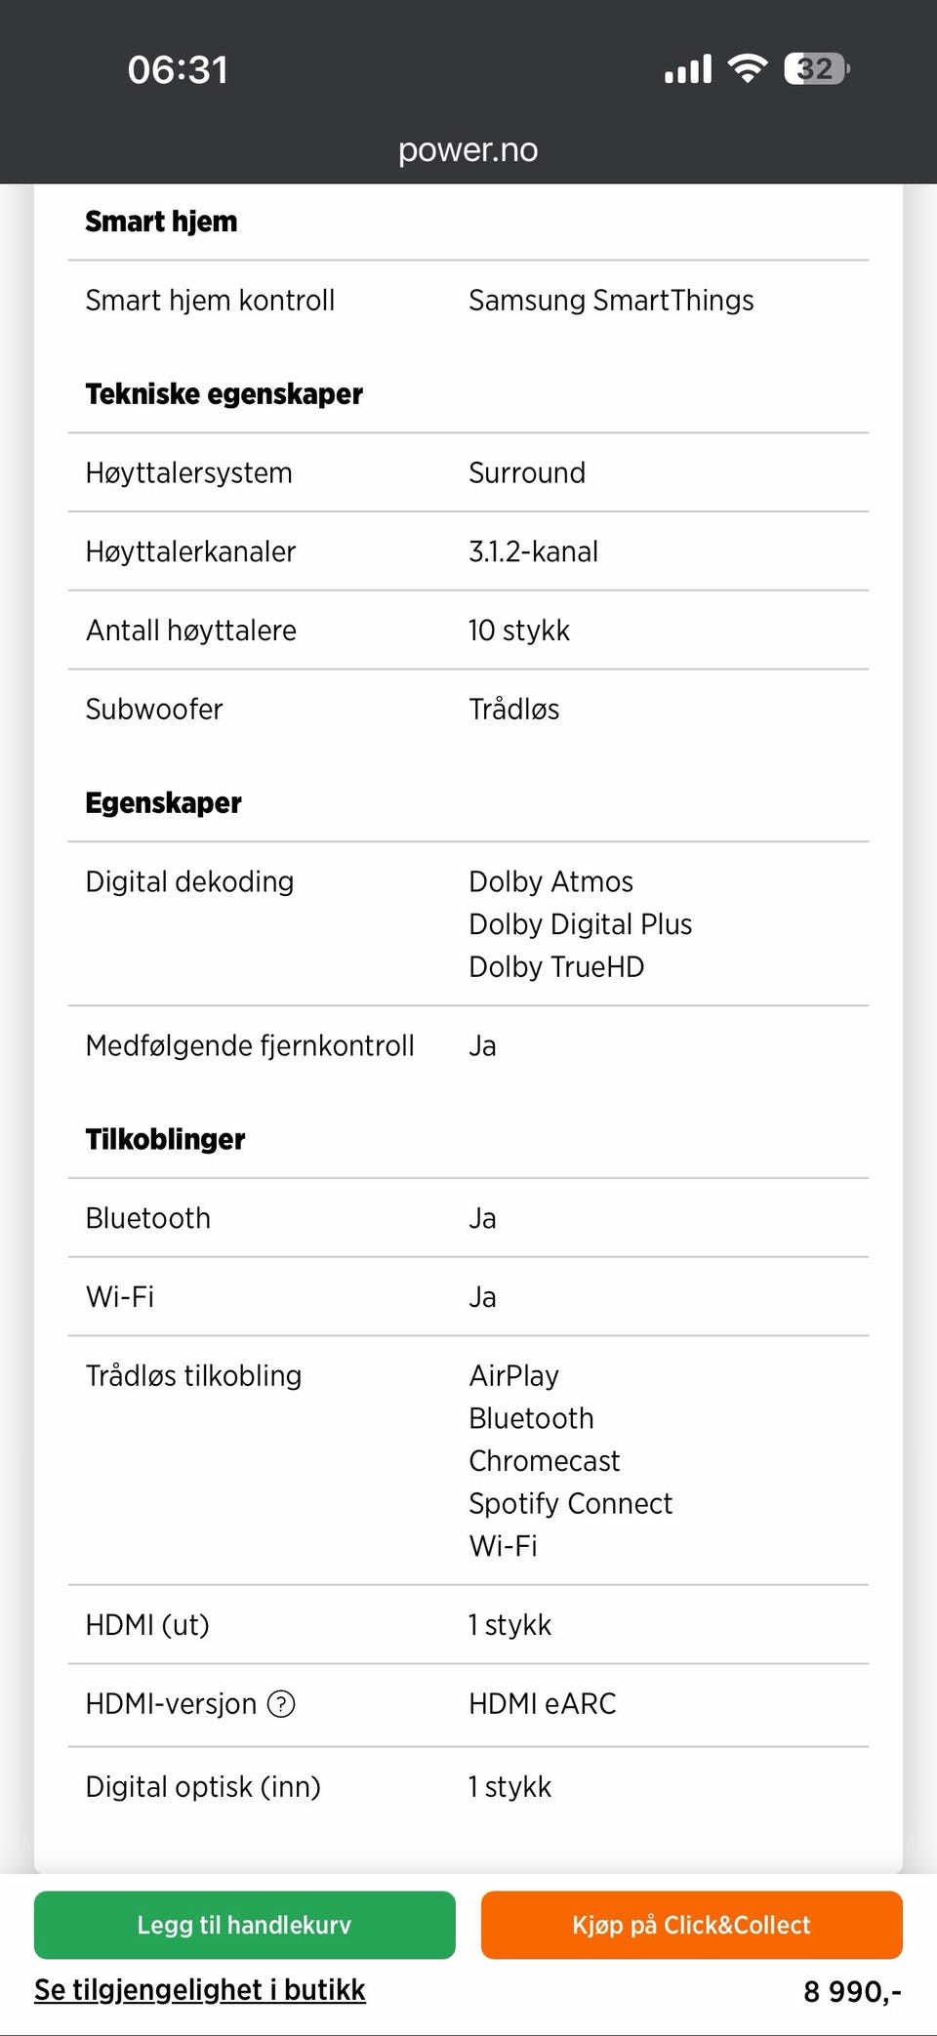Tap the Egenskaper section heading
This screenshot has width=937, height=2036.
coord(163,803)
